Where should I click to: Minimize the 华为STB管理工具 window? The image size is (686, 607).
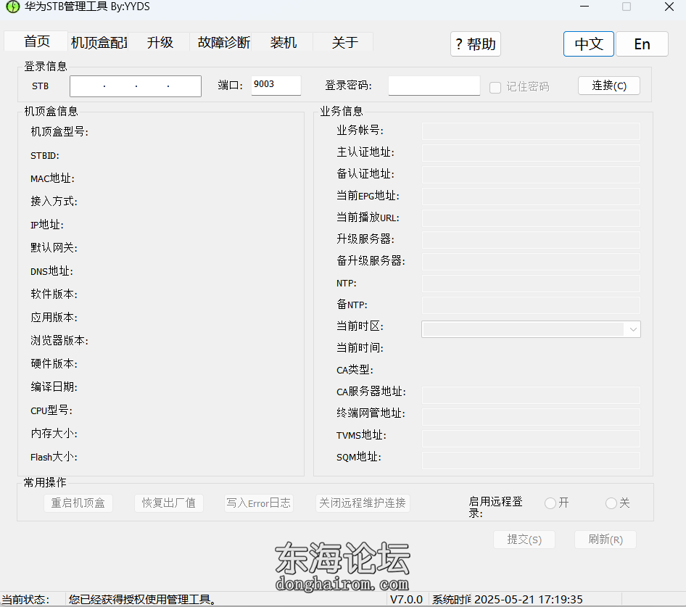click(x=584, y=7)
